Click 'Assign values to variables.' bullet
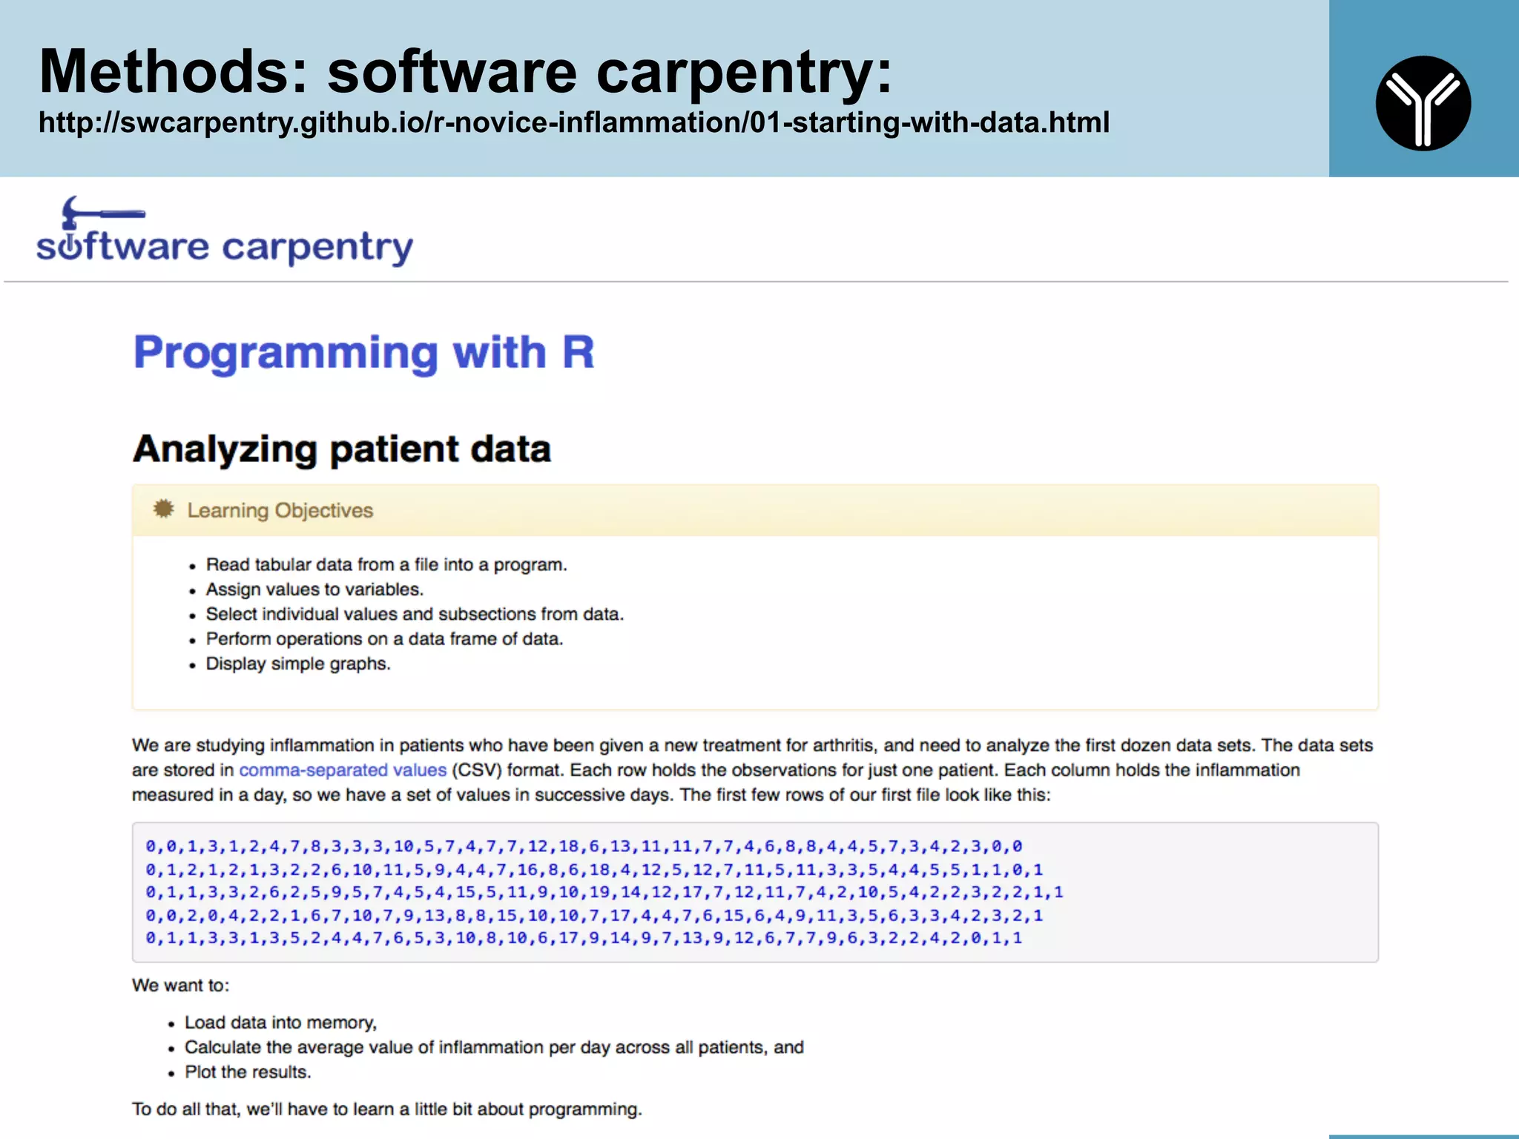Screen dimensions: 1519x1139 (x=314, y=590)
